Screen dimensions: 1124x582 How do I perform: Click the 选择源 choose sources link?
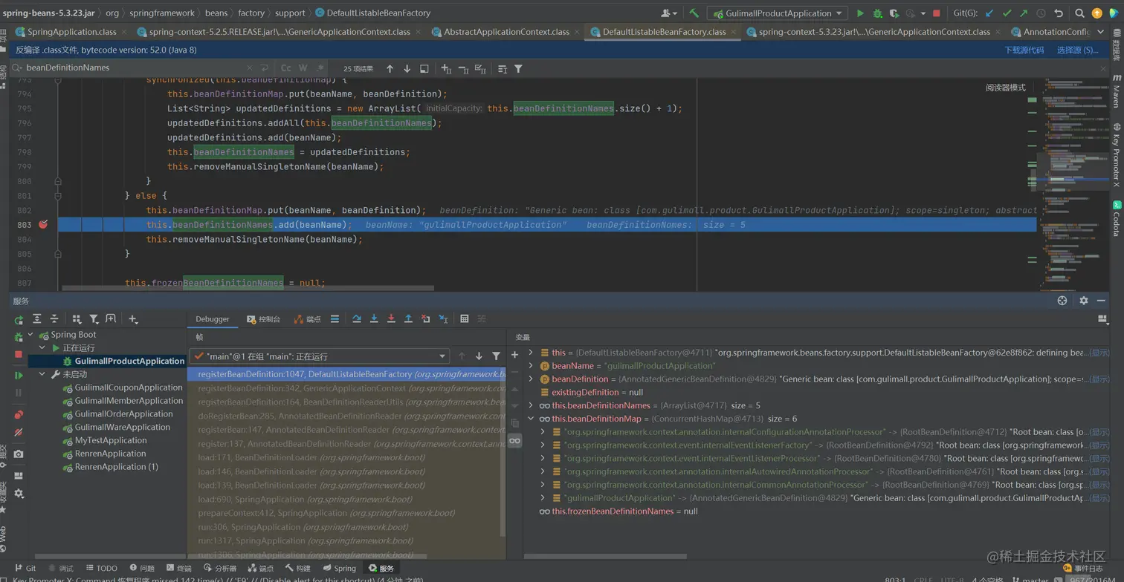click(1077, 50)
